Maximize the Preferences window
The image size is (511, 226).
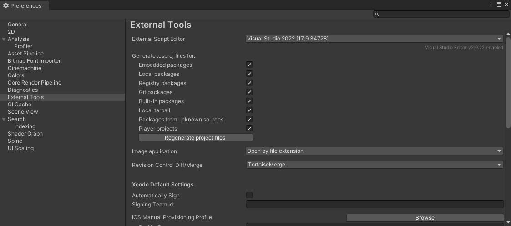[499, 5]
